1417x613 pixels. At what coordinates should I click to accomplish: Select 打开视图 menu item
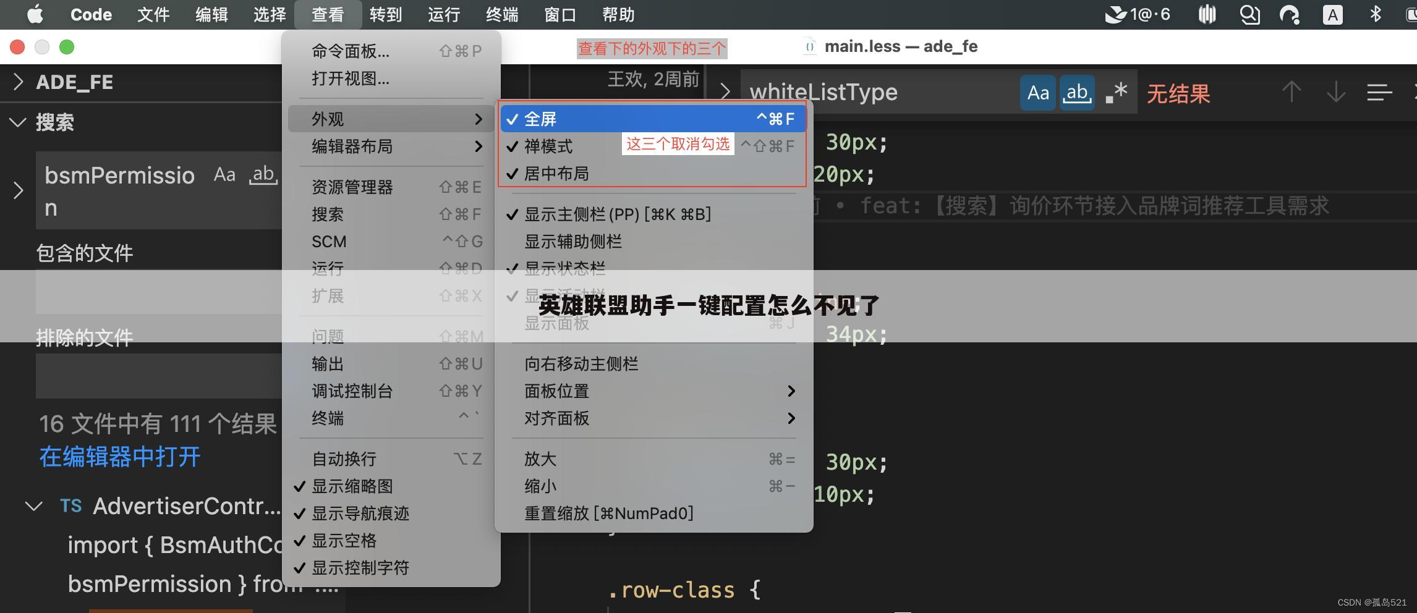tap(391, 78)
